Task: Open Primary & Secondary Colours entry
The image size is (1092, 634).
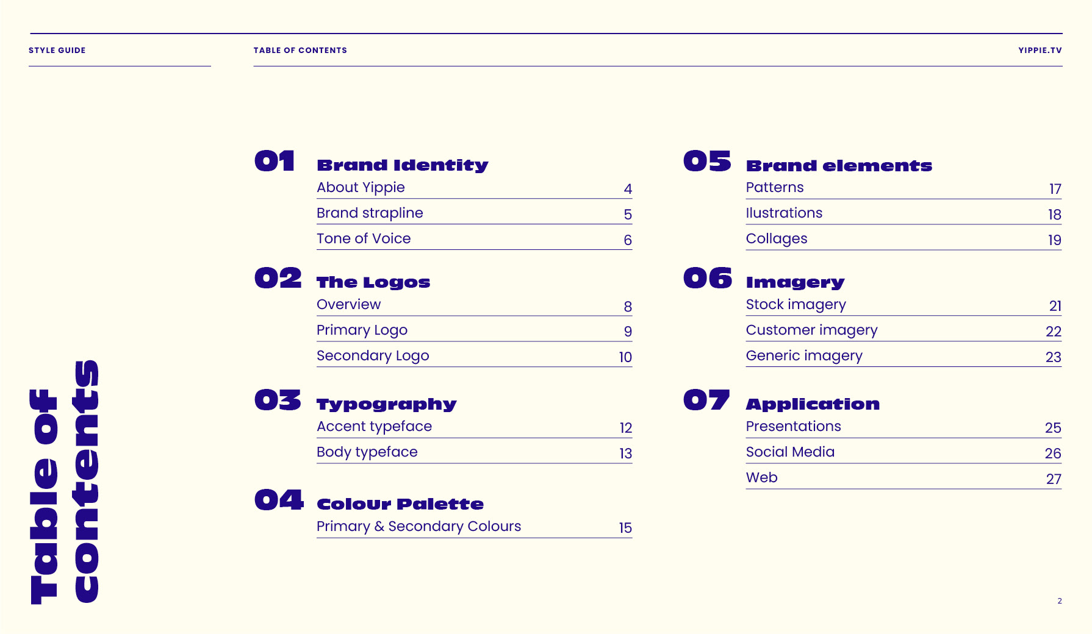Action: 418,527
